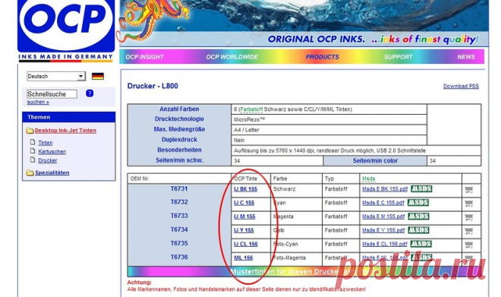The image size is (501, 297).
Task: Click the shopping cart icon for T6731
Action: pyautogui.click(x=468, y=190)
